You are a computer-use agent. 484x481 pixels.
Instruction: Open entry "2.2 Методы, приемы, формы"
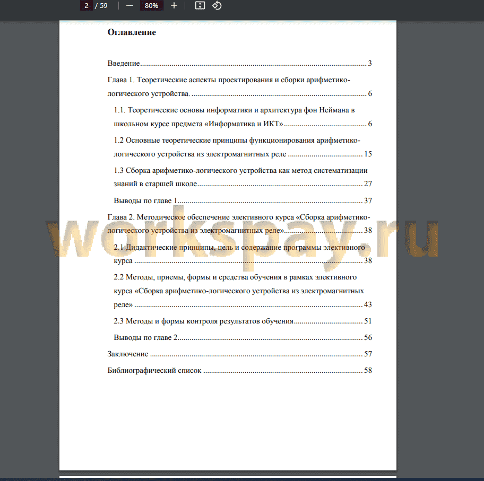(x=243, y=291)
